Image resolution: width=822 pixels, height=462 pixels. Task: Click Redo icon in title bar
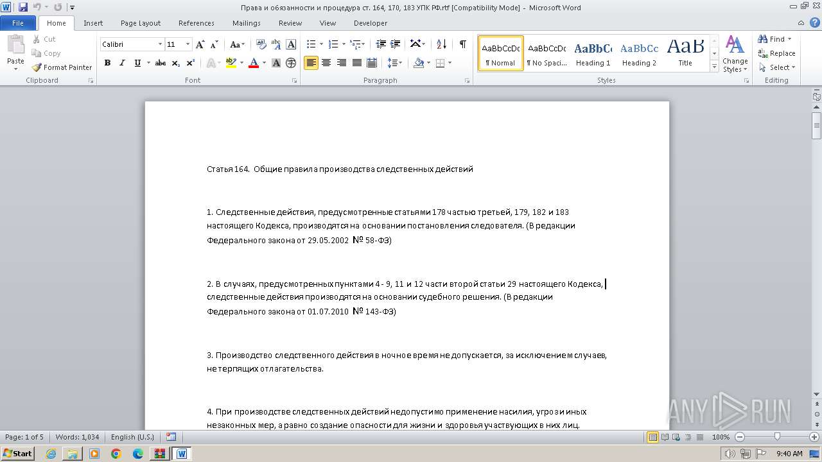coord(58,7)
